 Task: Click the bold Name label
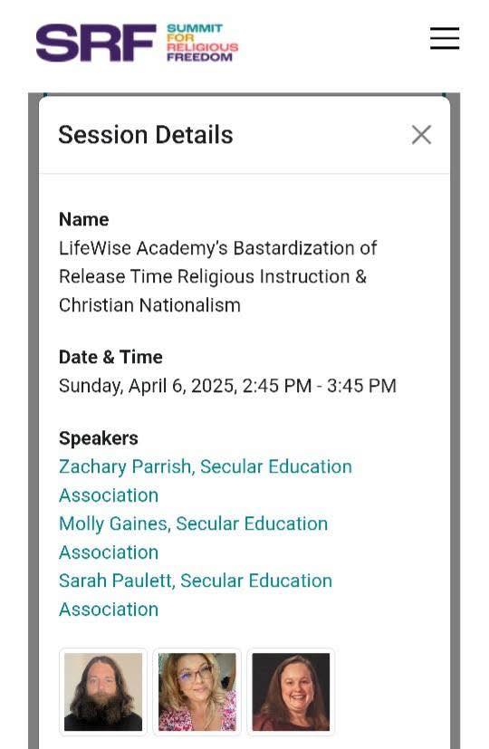(84, 220)
